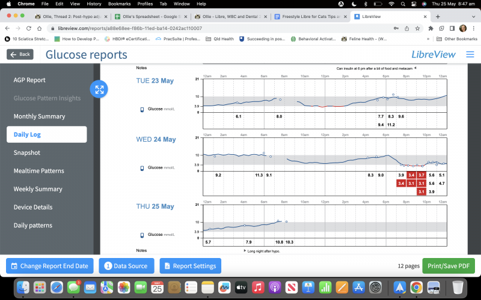
Task: Open Finder from the dock
Action: (24, 287)
